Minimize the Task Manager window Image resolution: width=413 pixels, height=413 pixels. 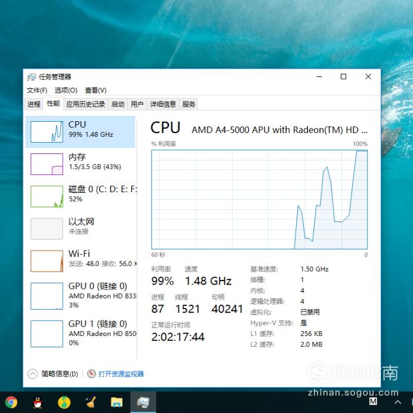tap(319, 76)
